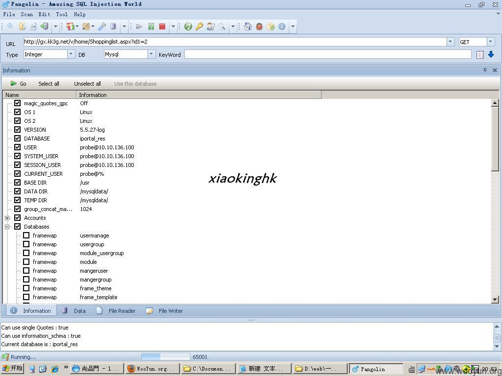Open the GET method dropdown

pyautogui.click(x=491, y=42)
